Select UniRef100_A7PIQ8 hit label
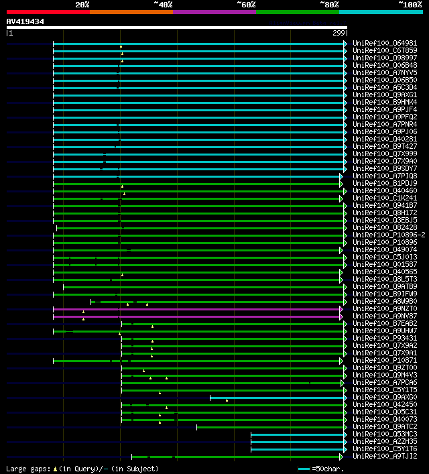 tap(385, 176)
